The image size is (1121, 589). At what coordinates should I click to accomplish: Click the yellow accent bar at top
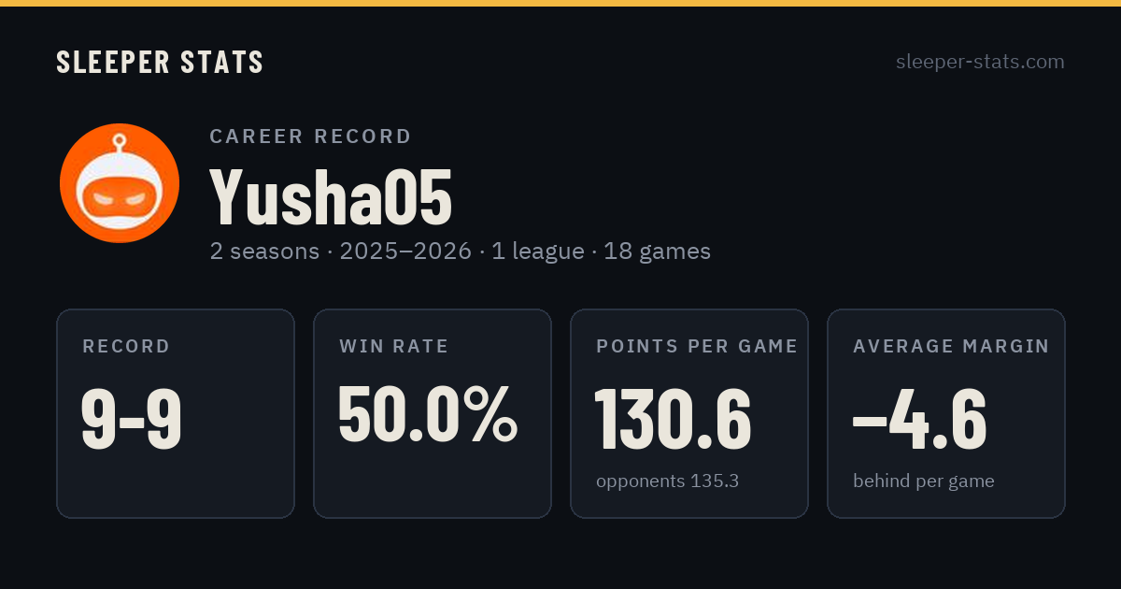click(560, 3)
